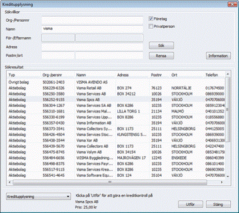239x213 pixels.
Task: Open the Information button
Action: [218, 56]
